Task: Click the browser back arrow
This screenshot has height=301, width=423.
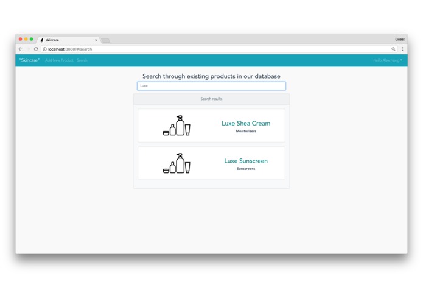Action: (x=21, y=49)
